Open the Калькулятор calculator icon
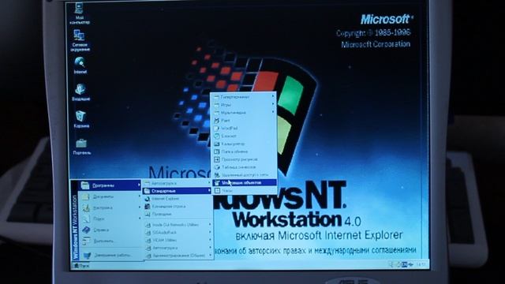 (217, 144)
